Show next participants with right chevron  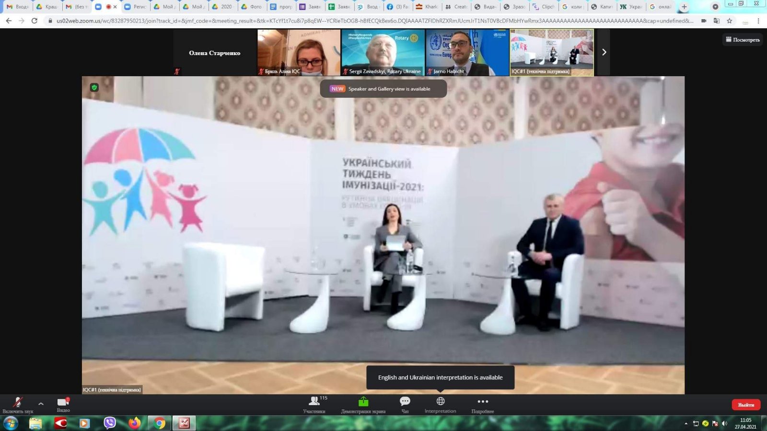click(x=604, y=52)
